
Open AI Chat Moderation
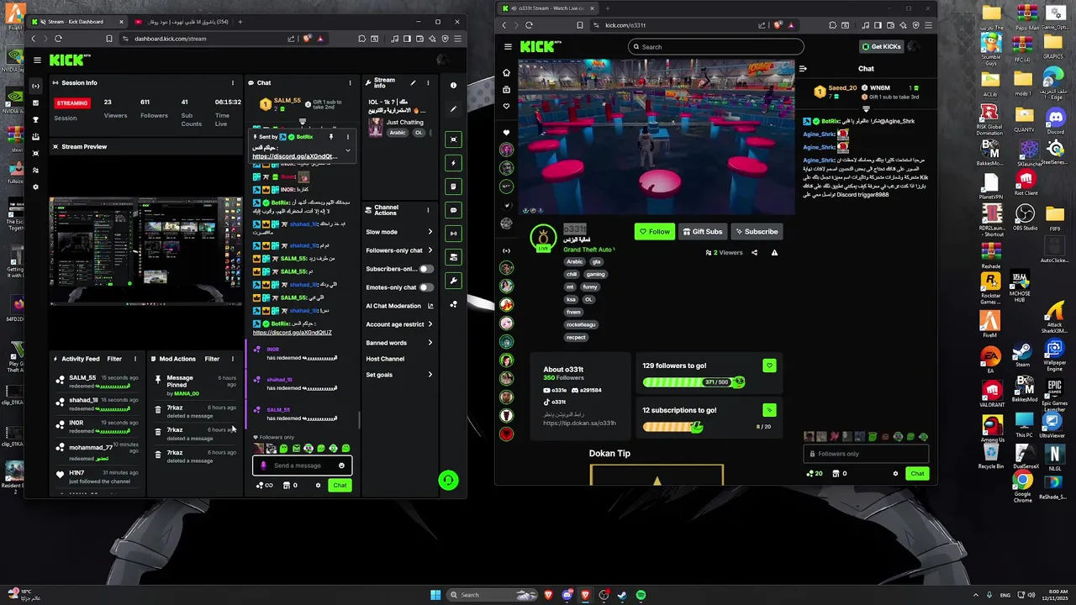click(399, 306)
